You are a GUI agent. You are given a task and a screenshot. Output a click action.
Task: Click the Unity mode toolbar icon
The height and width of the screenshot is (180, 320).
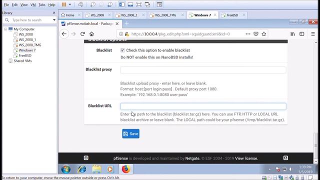(x=147, y=4)
